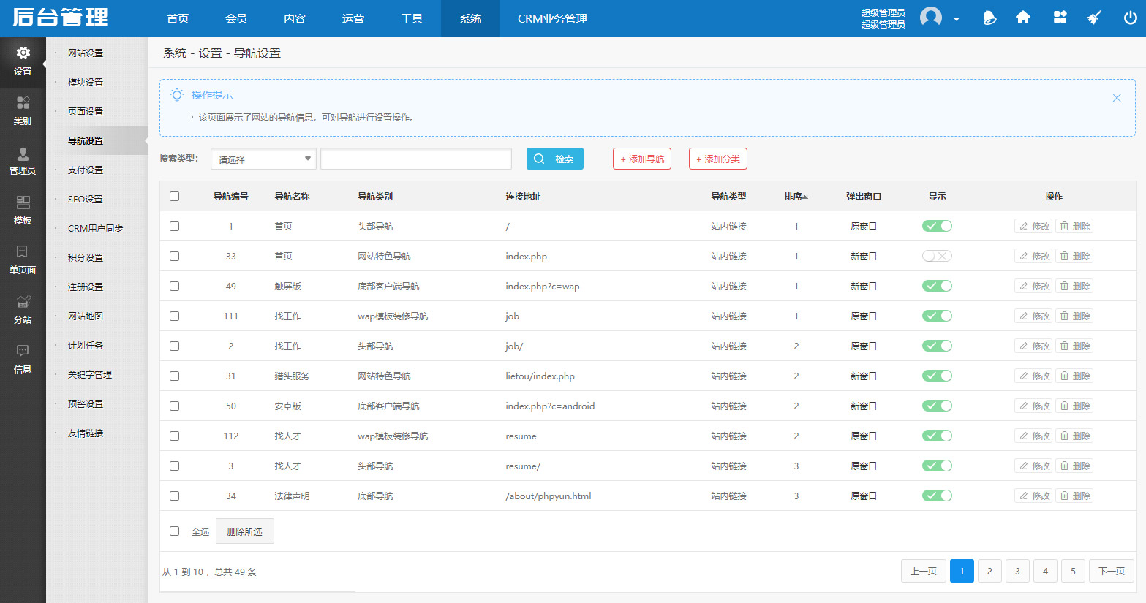Open the 工具 top menu

coord(412,18)
